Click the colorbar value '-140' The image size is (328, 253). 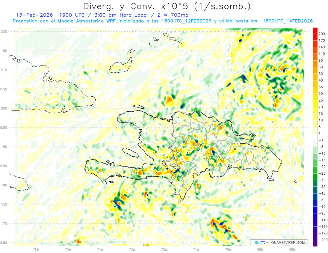(323, 227)
